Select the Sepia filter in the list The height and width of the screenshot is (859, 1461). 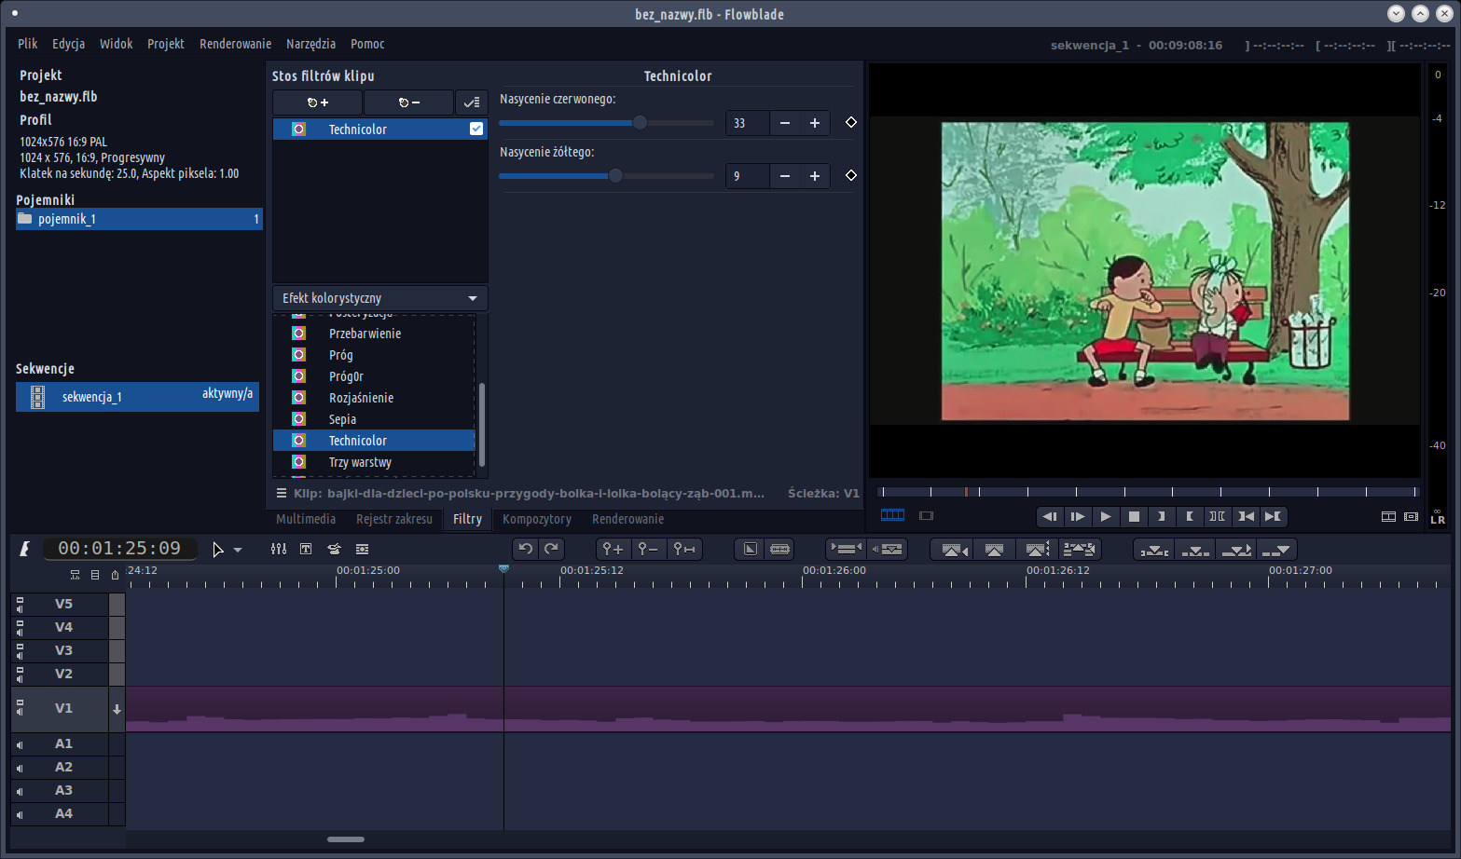tap(374, 419)
